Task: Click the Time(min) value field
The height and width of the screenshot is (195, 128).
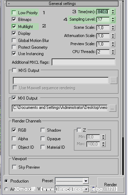Action: [x=103, y=12]
